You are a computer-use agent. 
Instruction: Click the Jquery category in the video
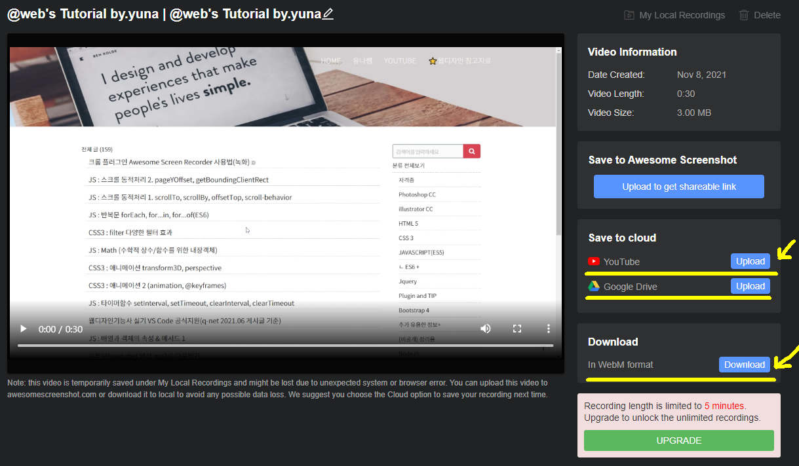[408, 281]
